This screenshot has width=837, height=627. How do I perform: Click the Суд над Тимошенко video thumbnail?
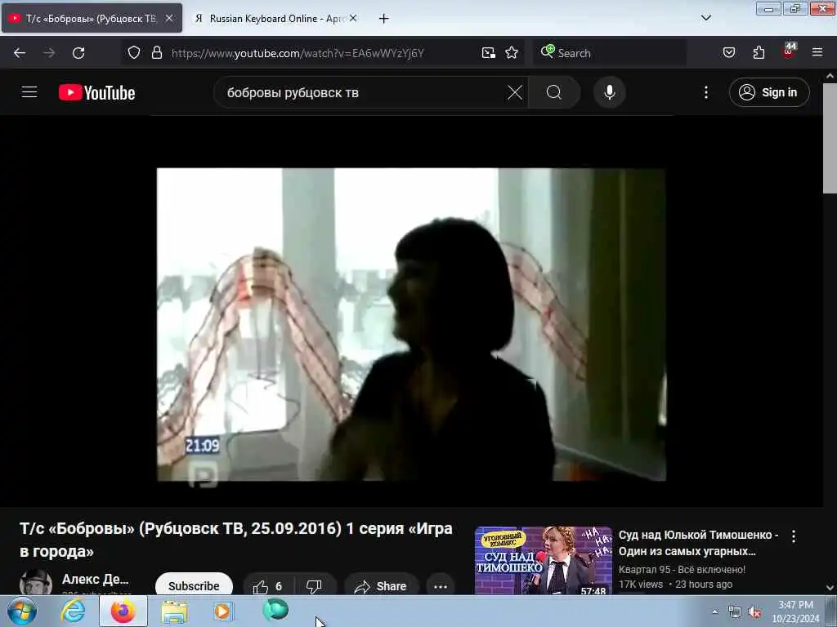(544, 560)
